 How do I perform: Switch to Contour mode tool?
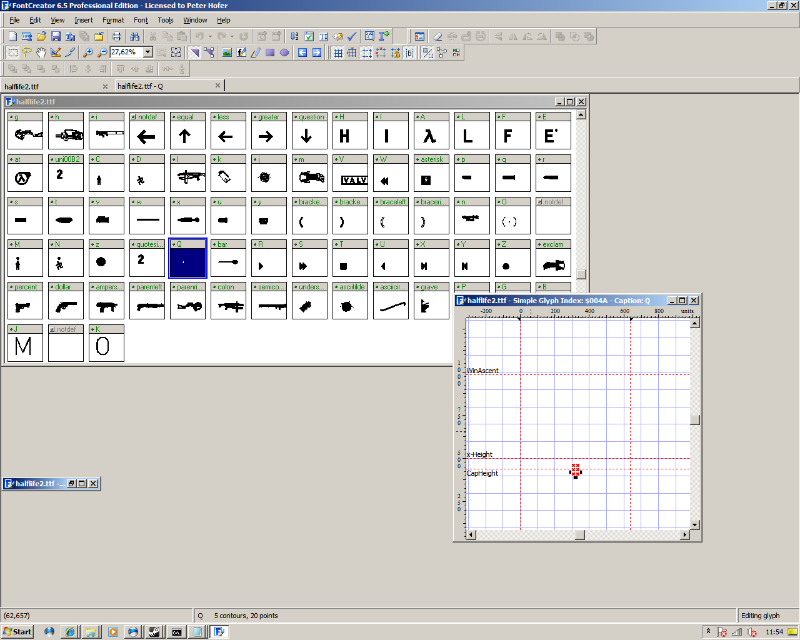point(194,52)
